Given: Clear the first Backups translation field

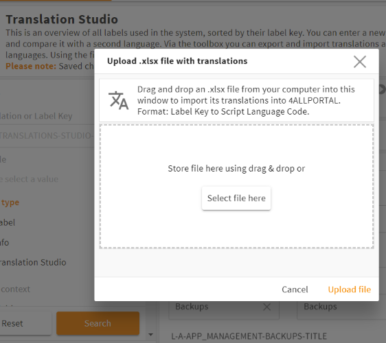Looking at the screenshot, I should (267, 307).
